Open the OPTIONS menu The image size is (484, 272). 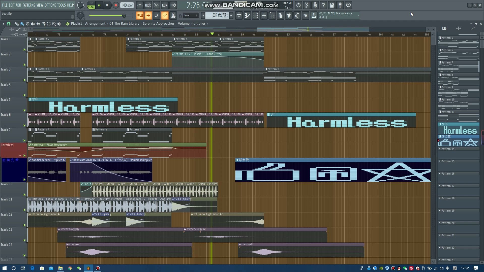tap(50, 5)
